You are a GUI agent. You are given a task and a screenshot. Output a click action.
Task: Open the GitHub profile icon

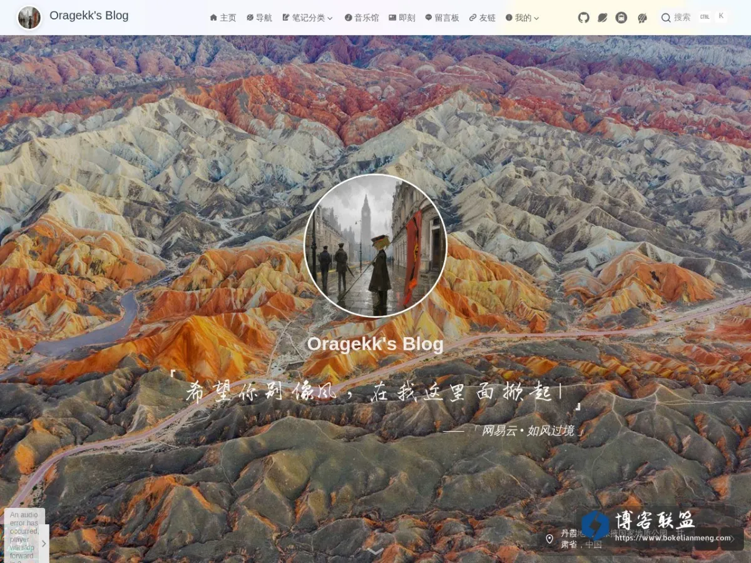(x=583, y=18)
